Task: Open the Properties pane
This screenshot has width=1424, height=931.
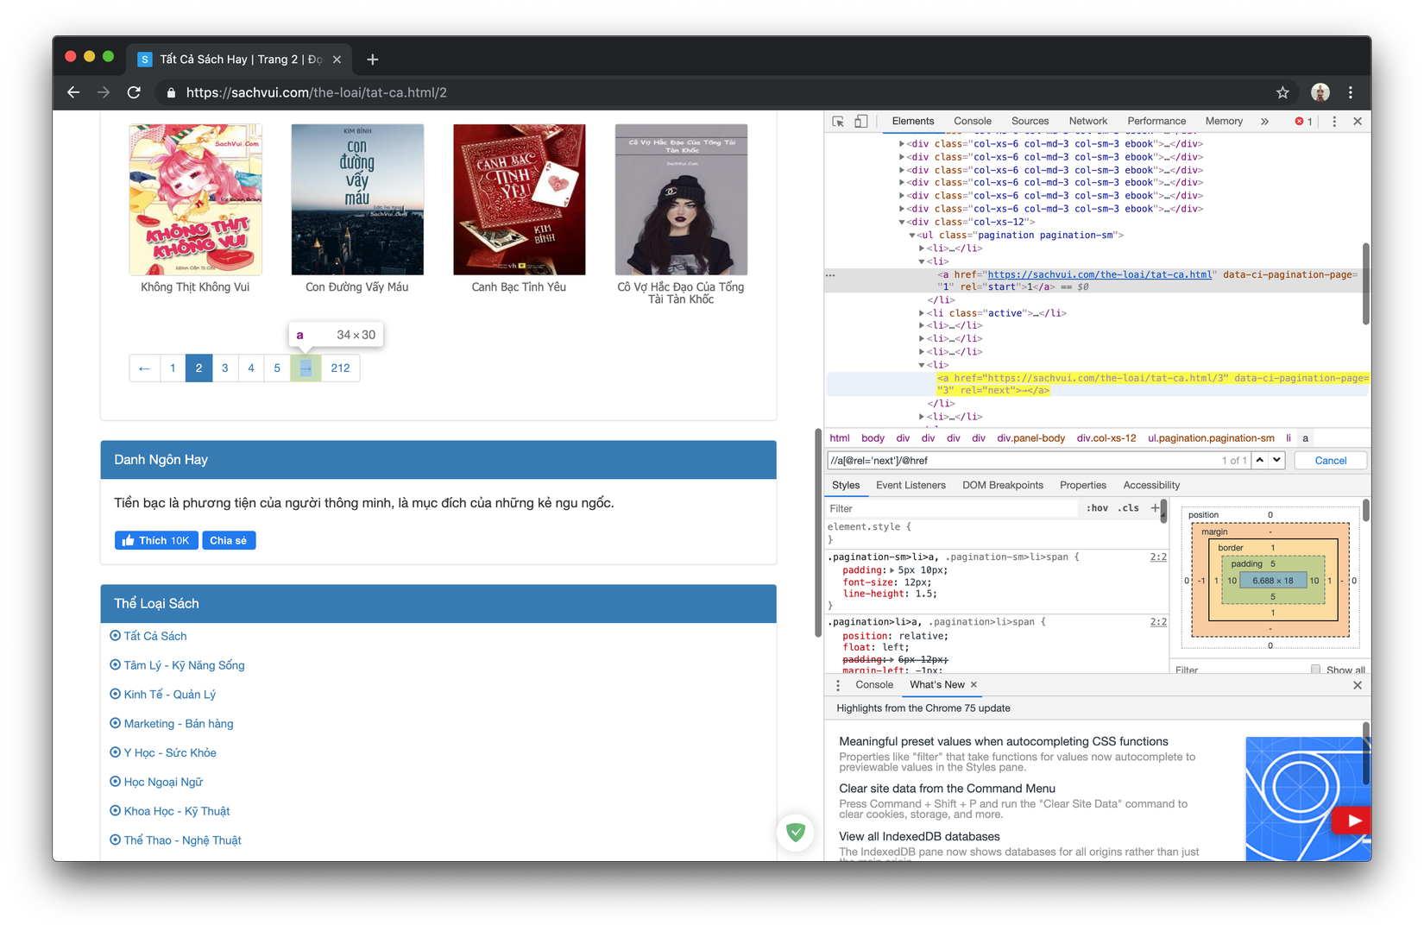Action: (1083, 485)
